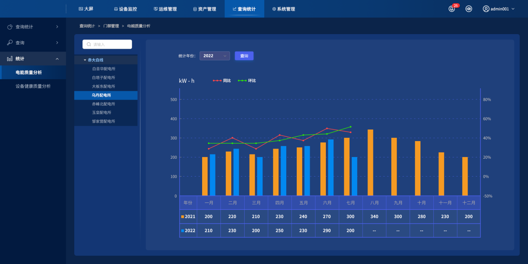
Task: Open the notification bell with 25 badge
Action: click(452, 9)
